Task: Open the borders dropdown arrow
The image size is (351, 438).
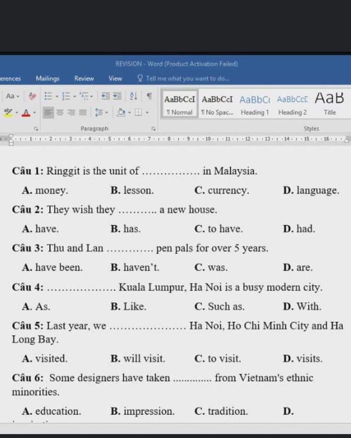Action: [x=147, y=112]
